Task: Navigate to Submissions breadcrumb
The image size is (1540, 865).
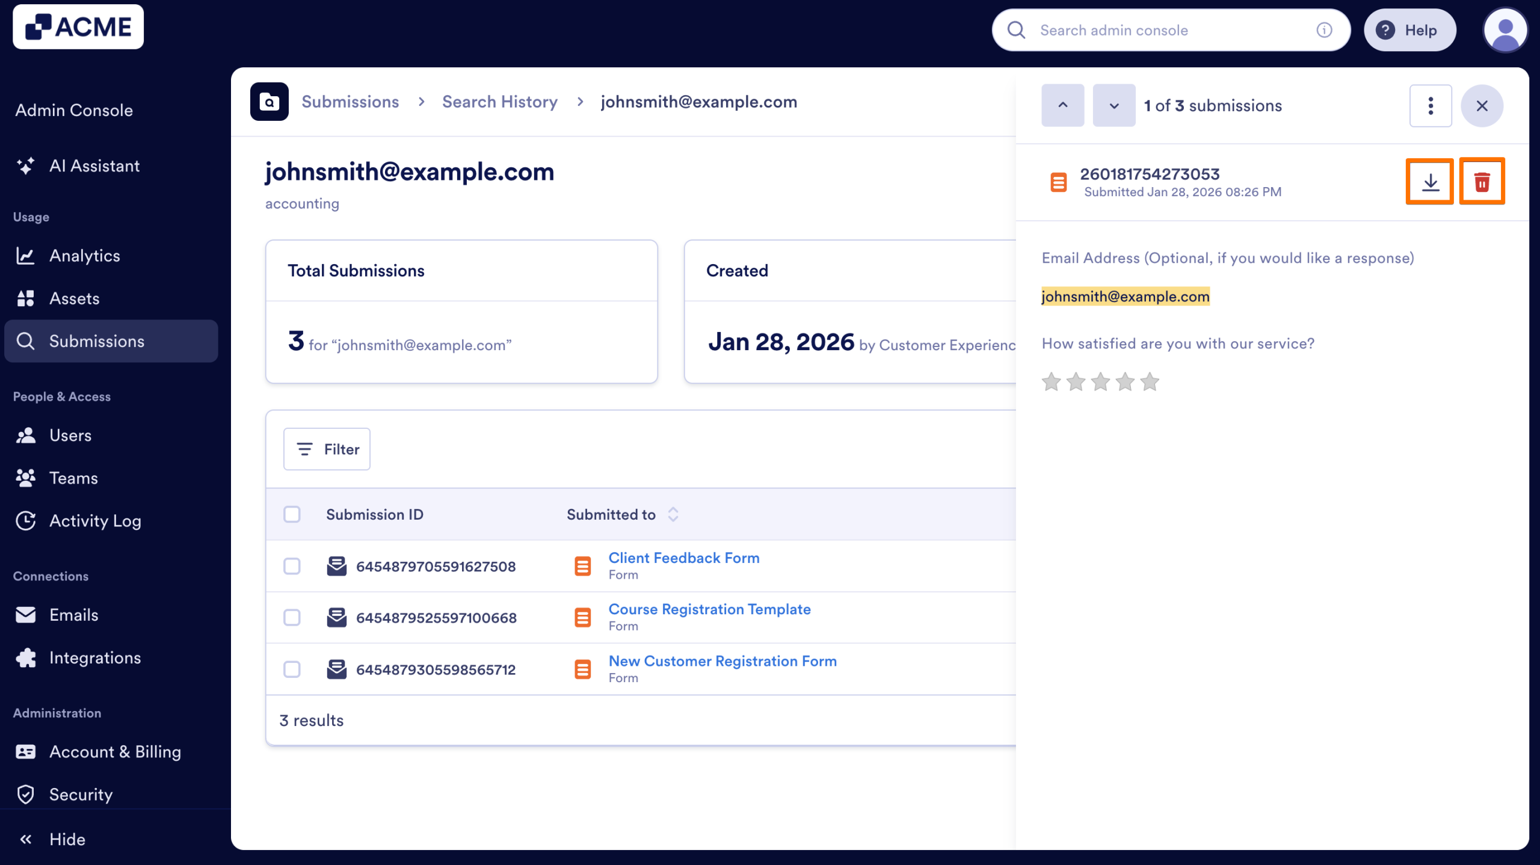Action: click(x=350, y=101)
